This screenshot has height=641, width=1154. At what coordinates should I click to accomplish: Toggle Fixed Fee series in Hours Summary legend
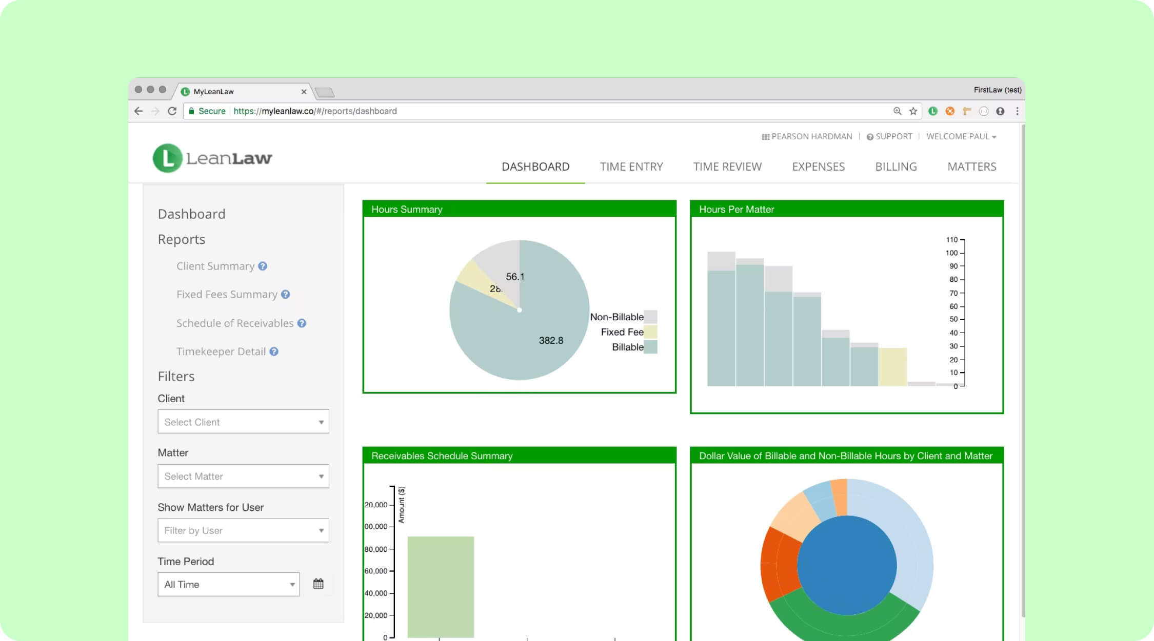click(622, 332)
